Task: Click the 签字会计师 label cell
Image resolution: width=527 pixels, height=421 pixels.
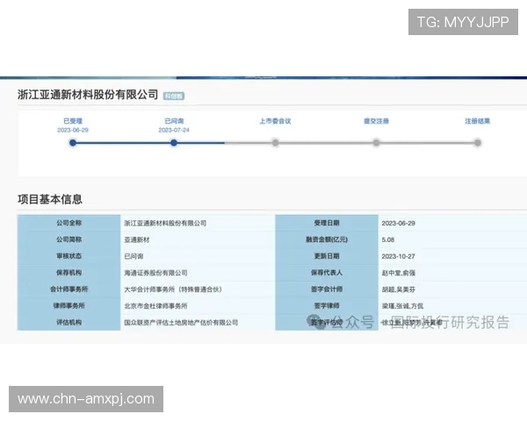Action: click(327, 289)
